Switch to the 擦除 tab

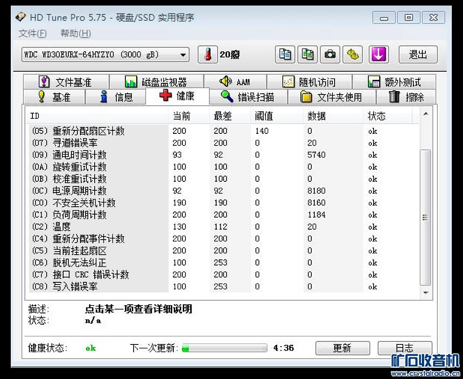click(406, 97)
